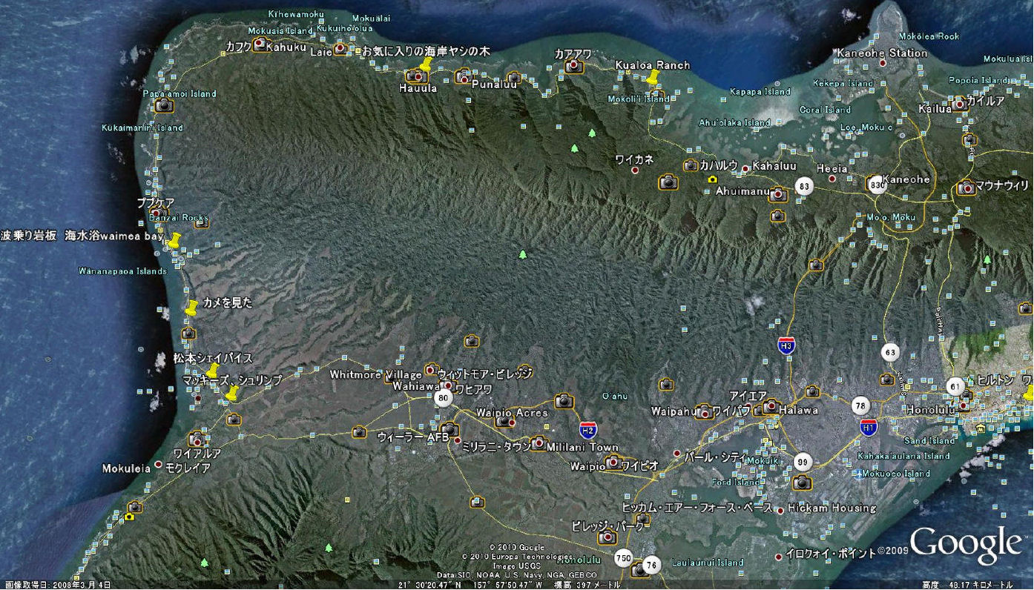Click the Hickam Housing place label

832,508
